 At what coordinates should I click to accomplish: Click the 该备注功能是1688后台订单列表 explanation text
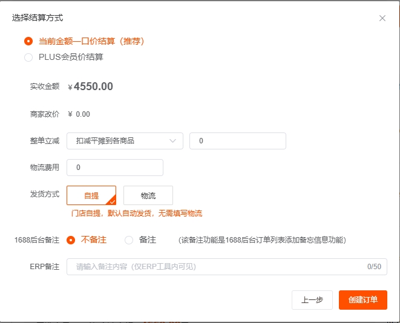coord(262,240)
